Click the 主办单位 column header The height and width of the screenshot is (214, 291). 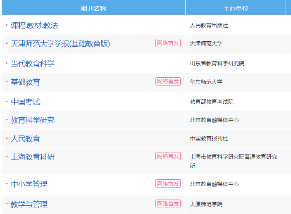[x=236, y=8]
